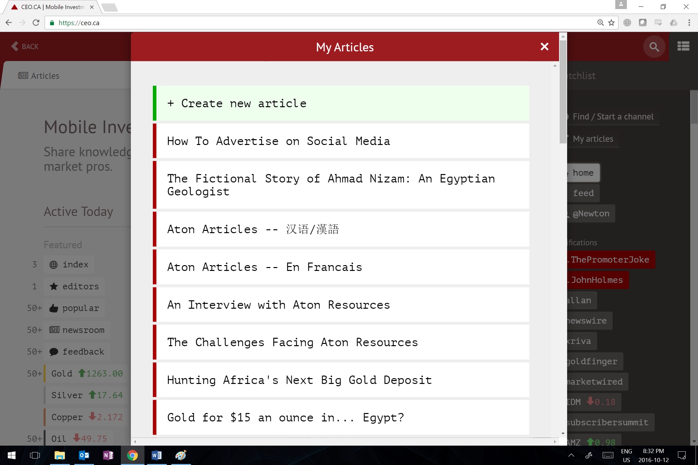Create new article
This screenshot has width=698, height=465.
pyautogui.click(x=341, y=103)
